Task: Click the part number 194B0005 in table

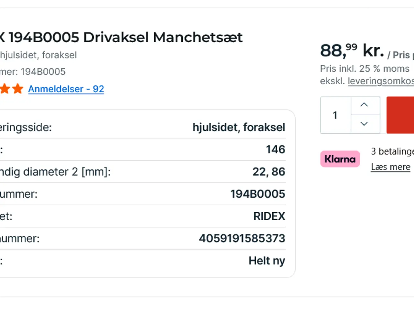Action: point(257,194)
